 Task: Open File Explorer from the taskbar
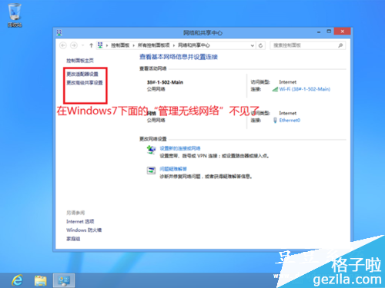coord(41,280)
